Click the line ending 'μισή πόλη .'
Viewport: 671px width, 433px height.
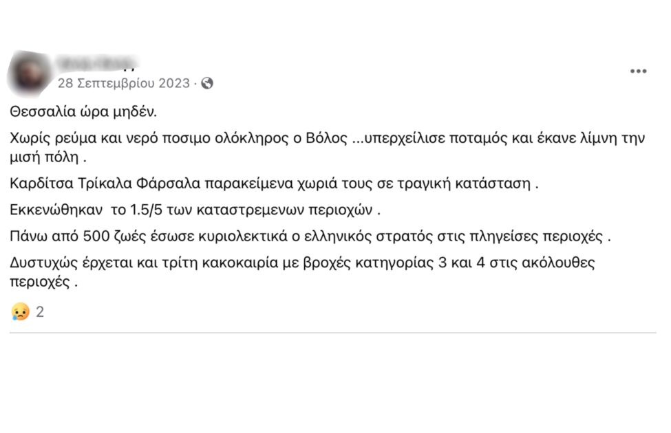[48, 157]
